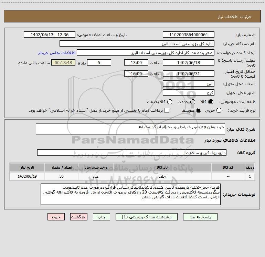
Task: Click the ردیف column header
Action: point(250,167)
